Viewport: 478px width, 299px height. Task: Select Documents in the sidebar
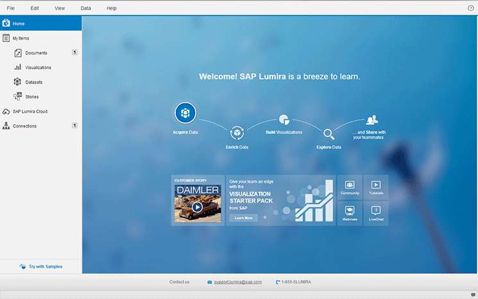coord(36,53)
